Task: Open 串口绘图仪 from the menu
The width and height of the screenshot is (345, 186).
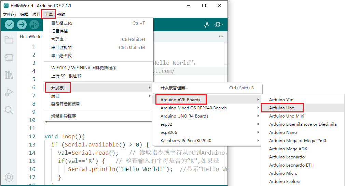Action: [98, 56]
